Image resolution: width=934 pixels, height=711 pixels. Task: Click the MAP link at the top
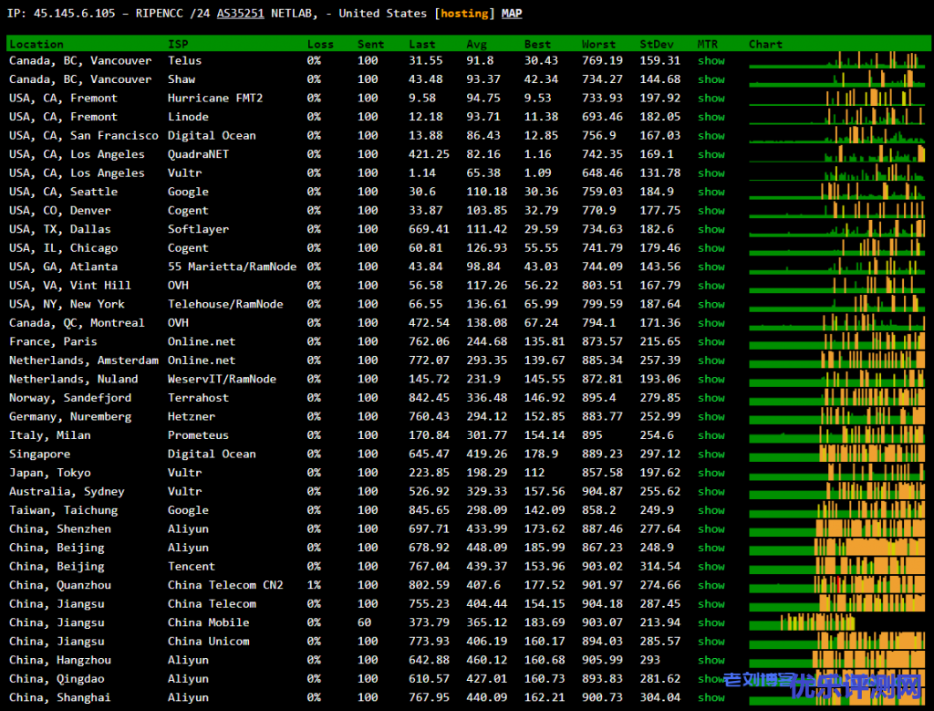pos(512,14)
